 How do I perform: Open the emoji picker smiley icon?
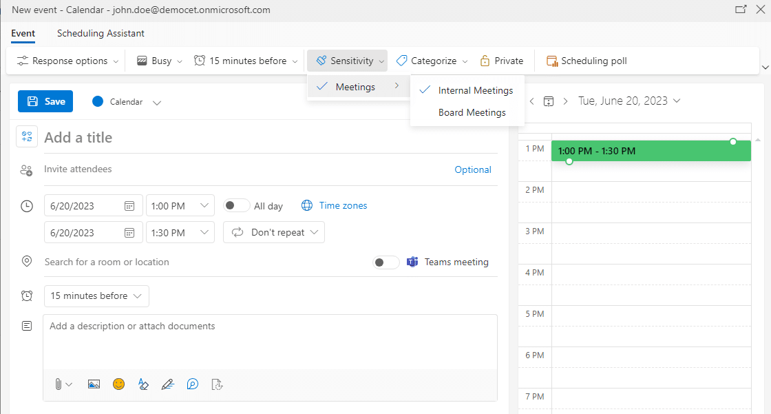(x=119, y=384)
